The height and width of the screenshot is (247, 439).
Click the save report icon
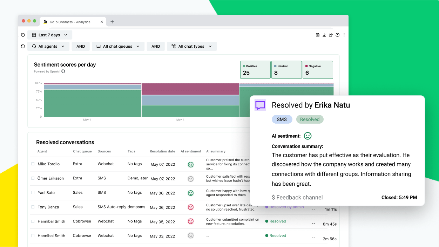[x=318, y=35]
